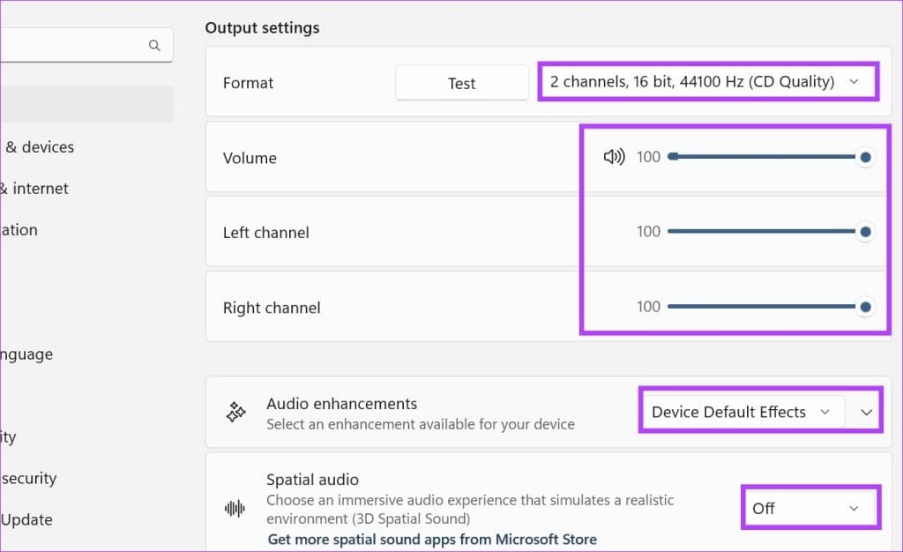Image resolution: width=903 pixels, height=552 pixels.
Task: Click the Left channel slider handle
Action: pos(865,232)
